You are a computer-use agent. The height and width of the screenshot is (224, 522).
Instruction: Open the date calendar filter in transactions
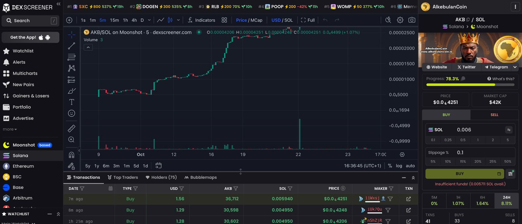click(111, 188)
